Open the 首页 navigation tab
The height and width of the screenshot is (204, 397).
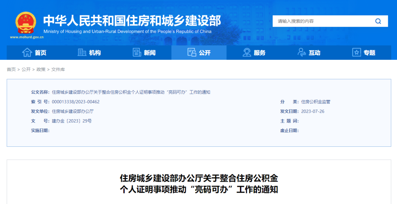(34, 52)
